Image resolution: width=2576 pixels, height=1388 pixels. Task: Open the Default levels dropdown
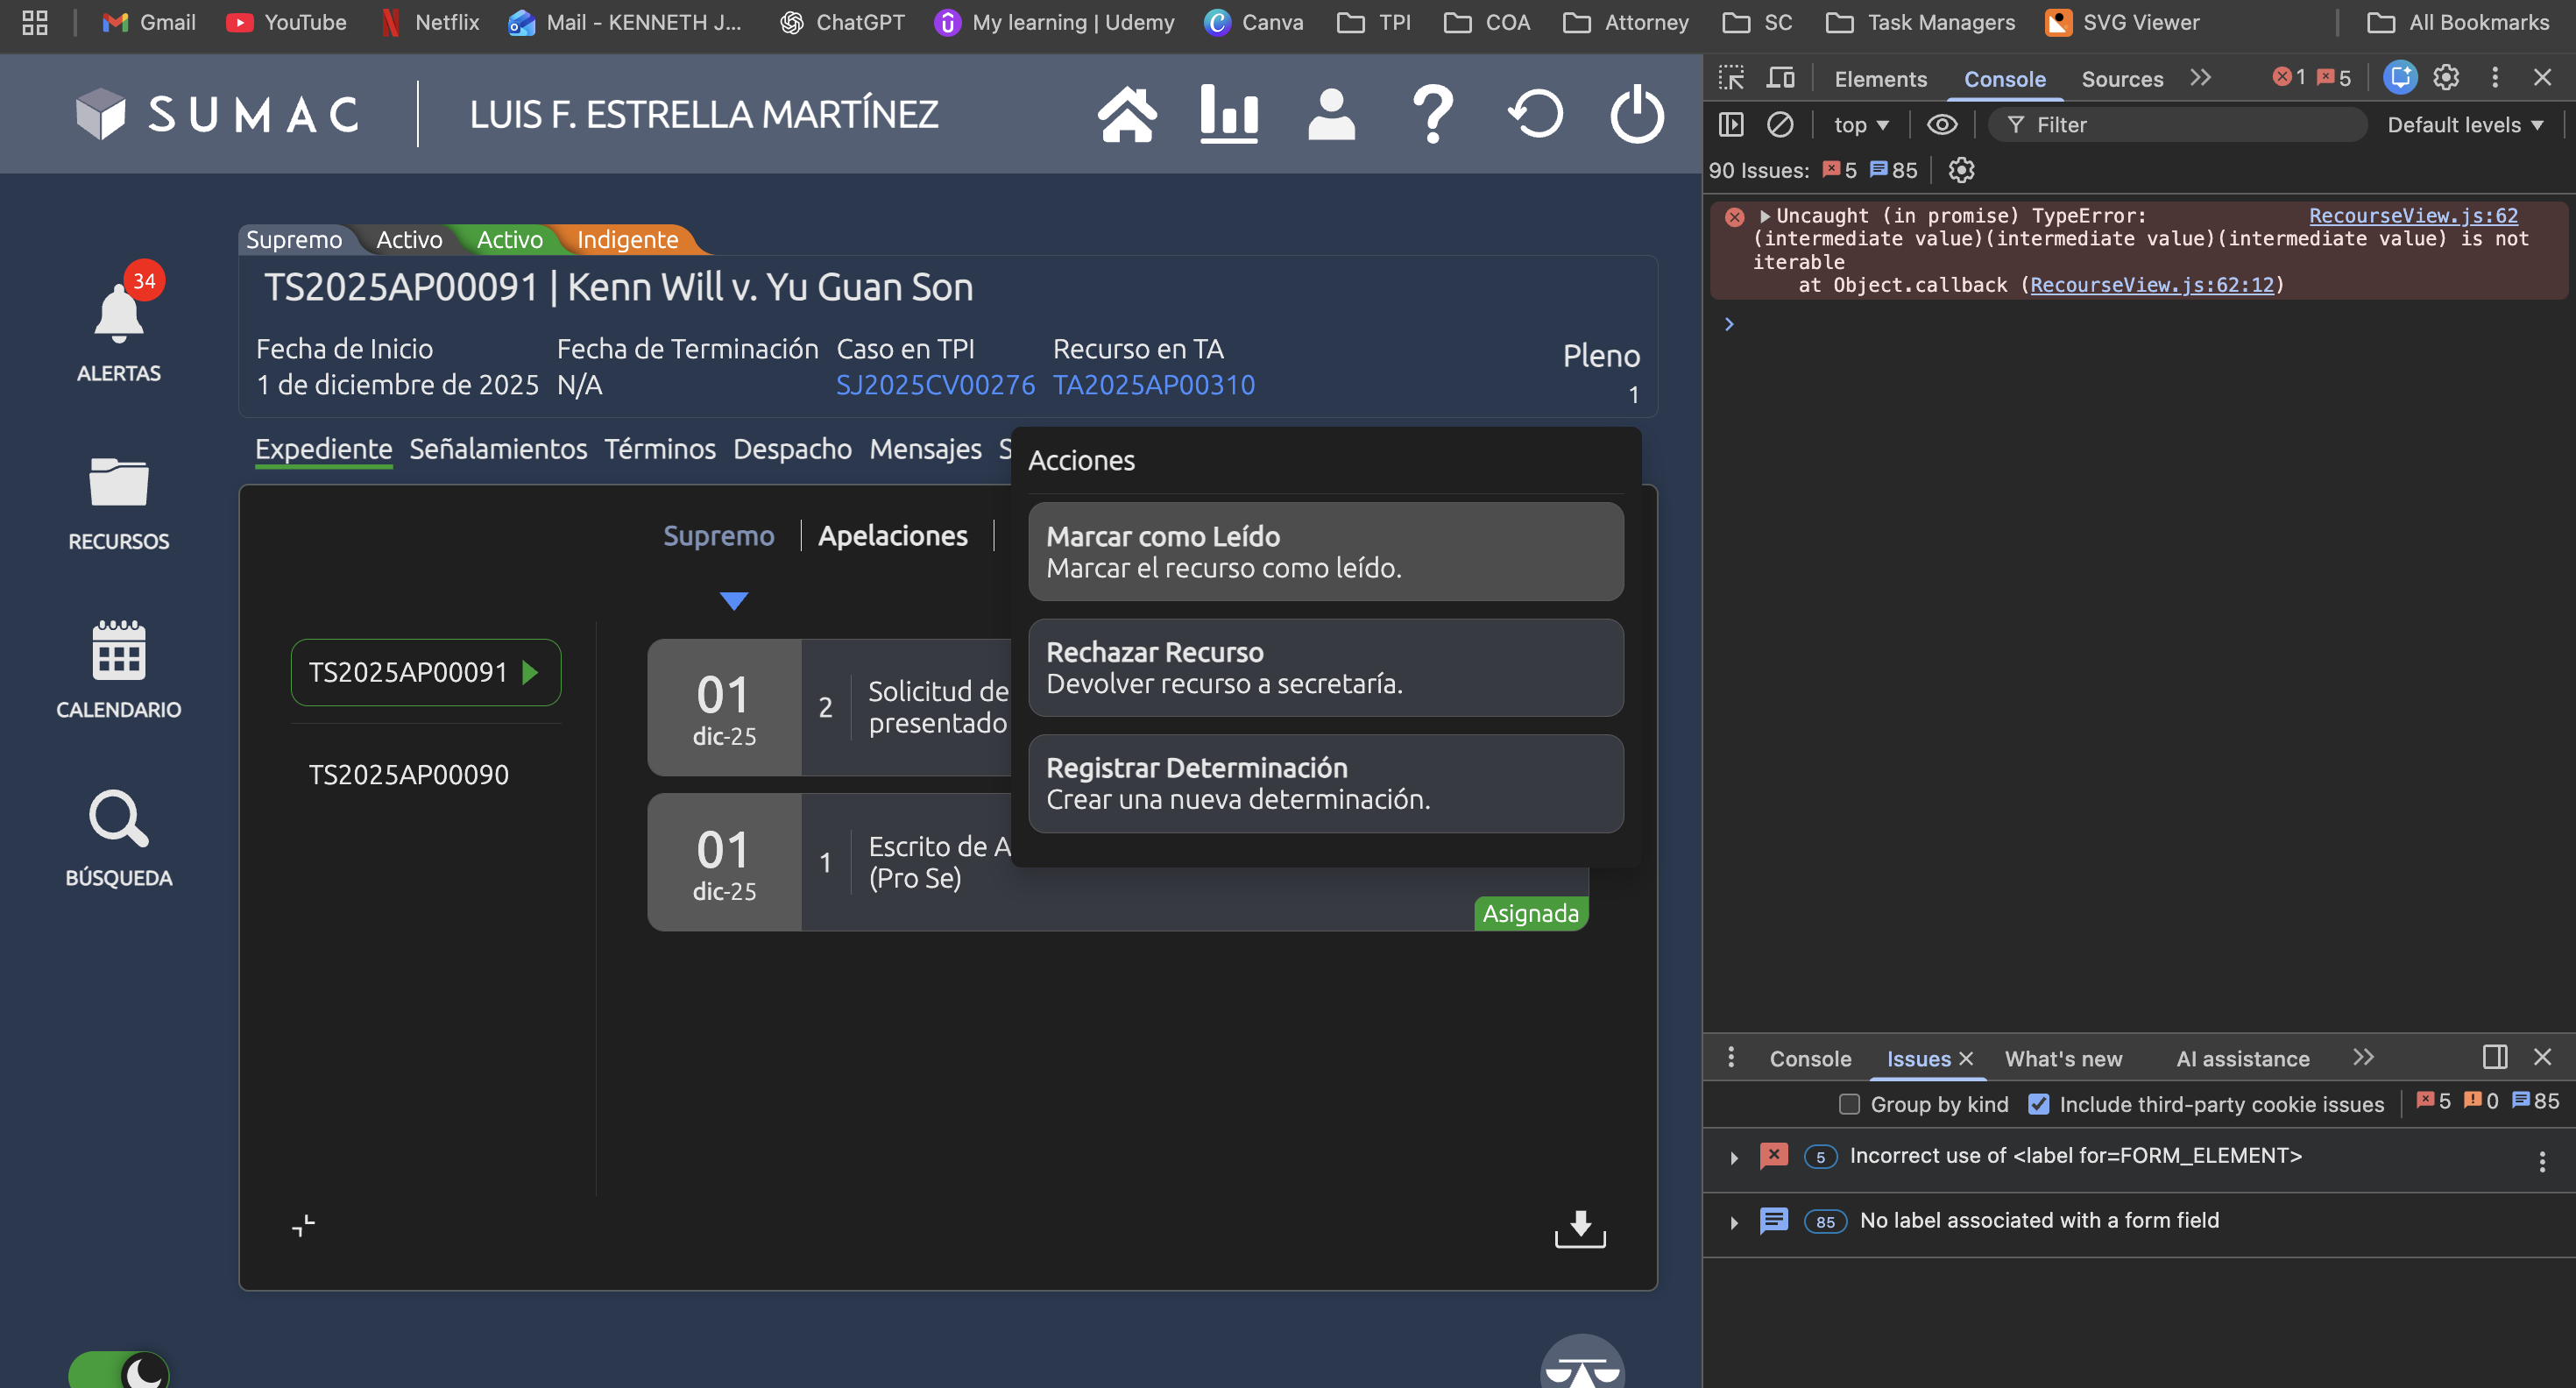(2465, 125)
